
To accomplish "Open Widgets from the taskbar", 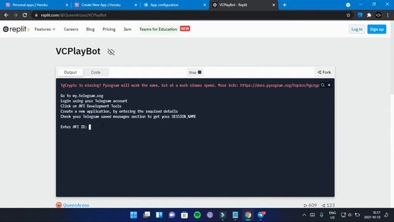I will click(x=159, y=215).
